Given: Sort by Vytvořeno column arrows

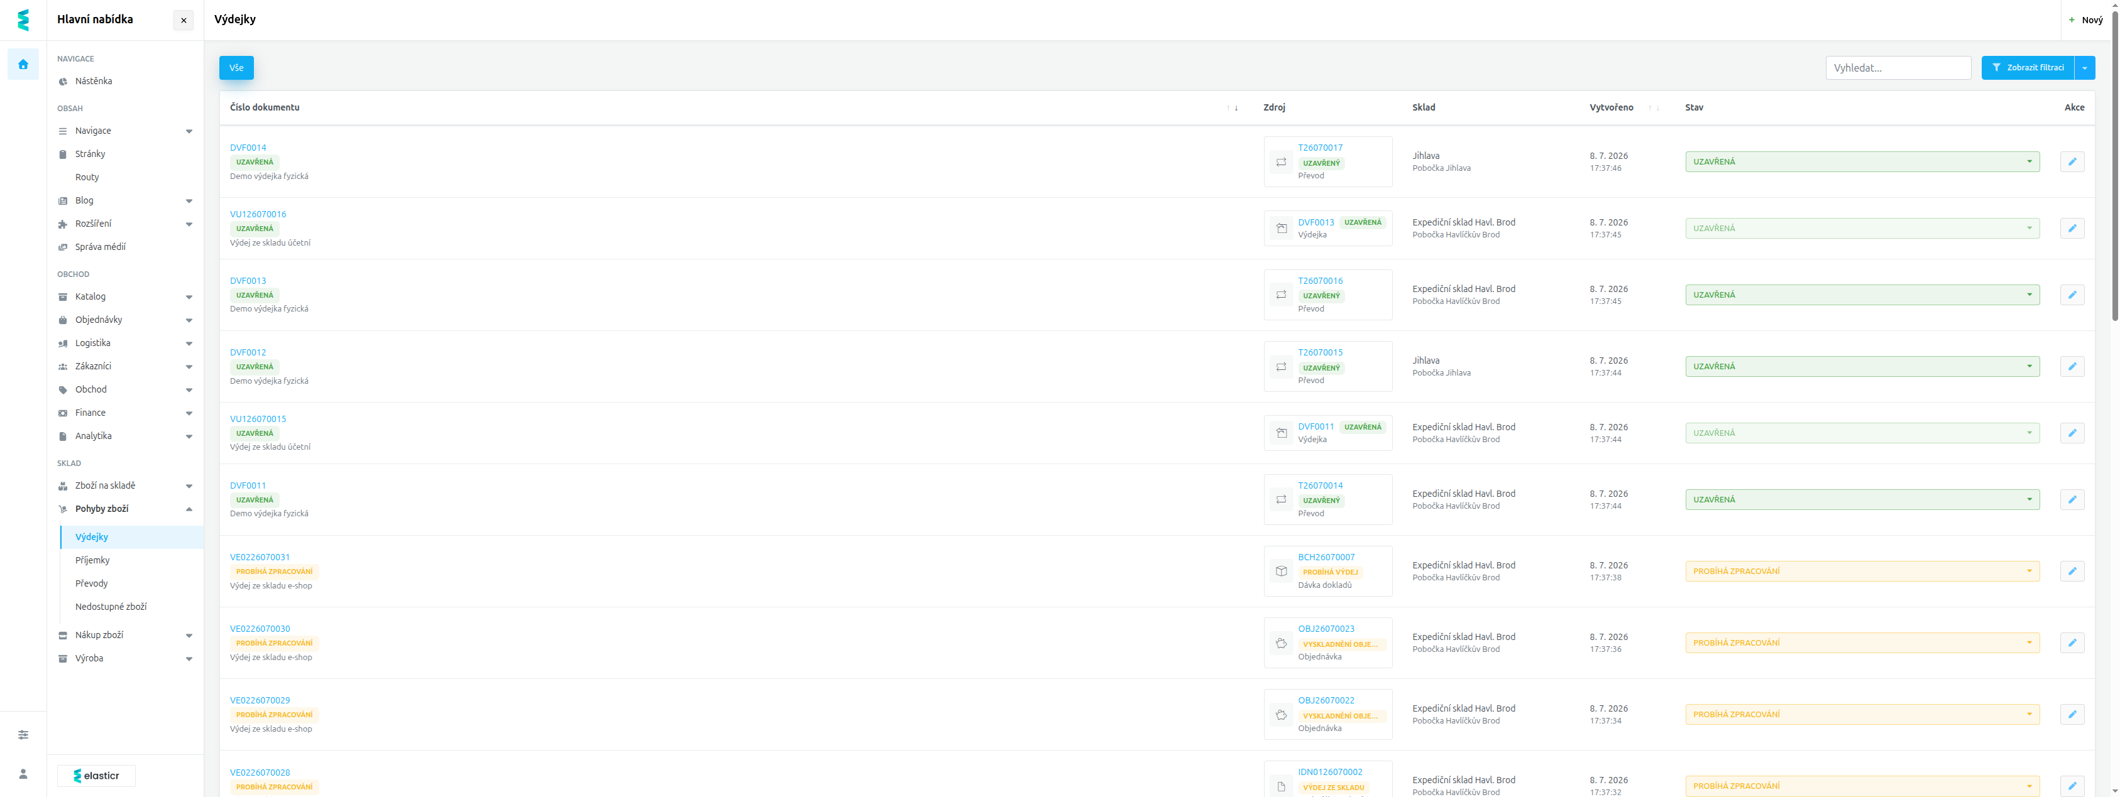Looking at the screenshot, I should click(x=1654, y=109).
